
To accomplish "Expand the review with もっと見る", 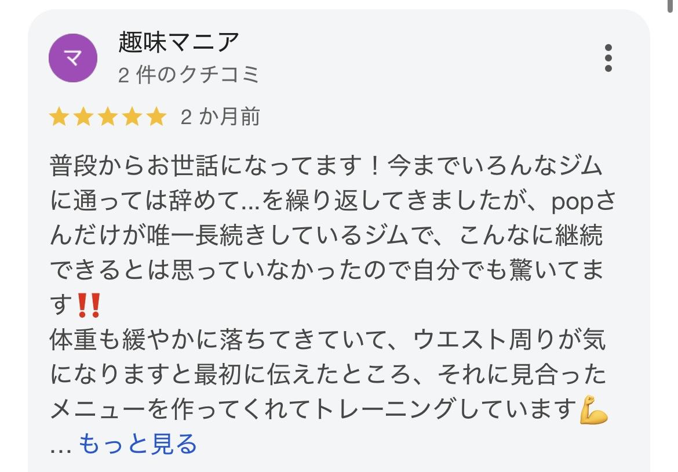I will coord(138,444).
